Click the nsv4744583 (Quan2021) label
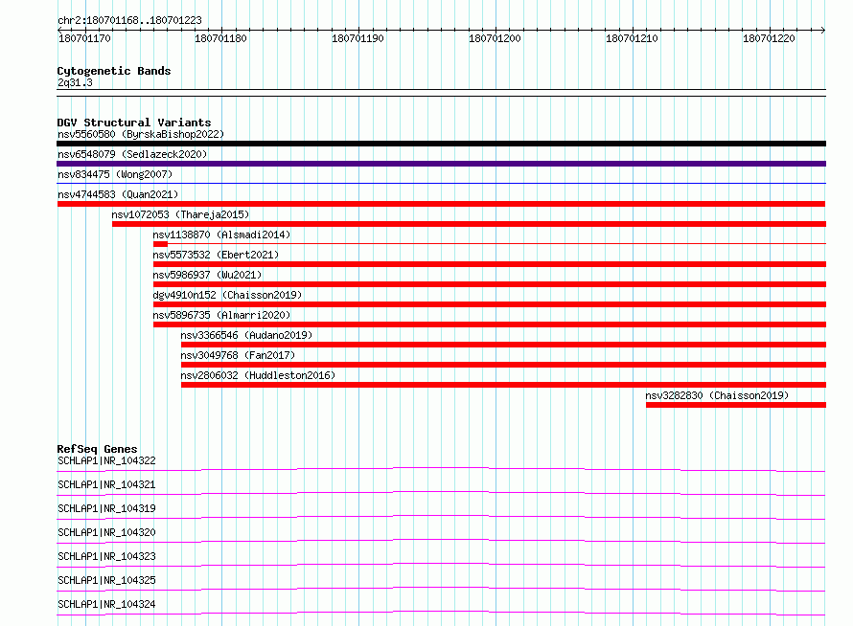 click(118, 194)
